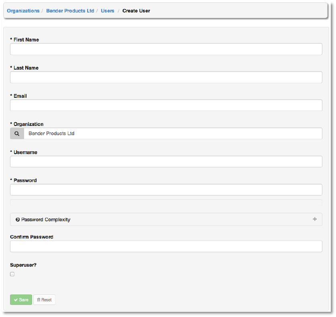Click the Organization search magnifier icon
This screenshot has width=336, height=317.
tap(17, 134)
